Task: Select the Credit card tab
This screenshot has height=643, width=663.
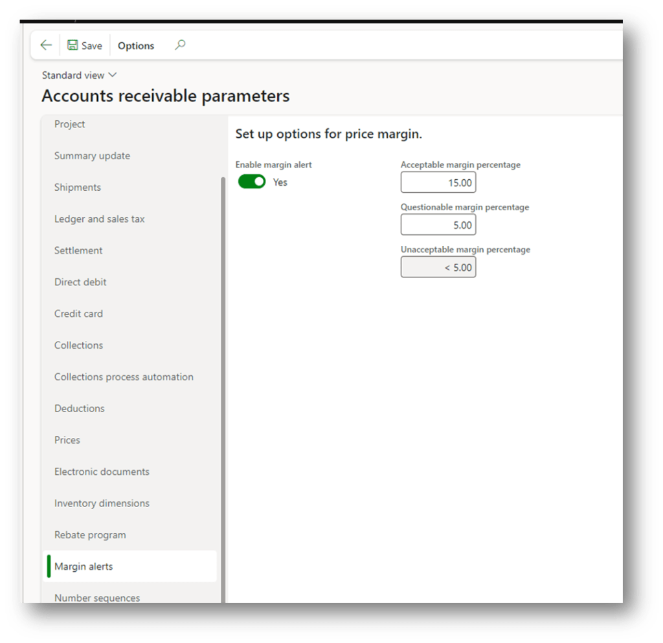Action: tap(78, 314)
